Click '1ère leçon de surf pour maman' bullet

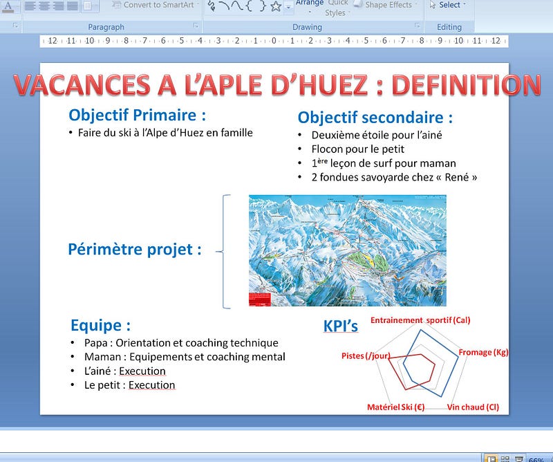pyautogui.click(x=384, y=163)
